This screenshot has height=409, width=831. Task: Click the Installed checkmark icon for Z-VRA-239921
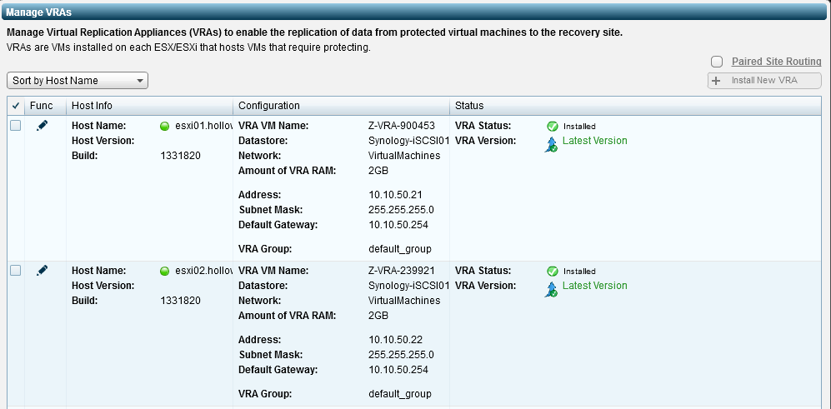pyautogui.click(x=552, y=272)
